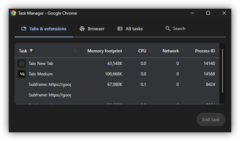Sort by the Task column arrow

31,50
